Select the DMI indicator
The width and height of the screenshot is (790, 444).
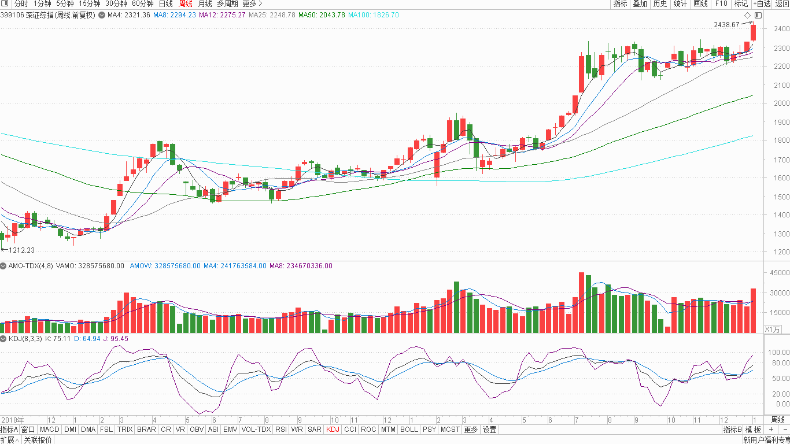[70, 430]
